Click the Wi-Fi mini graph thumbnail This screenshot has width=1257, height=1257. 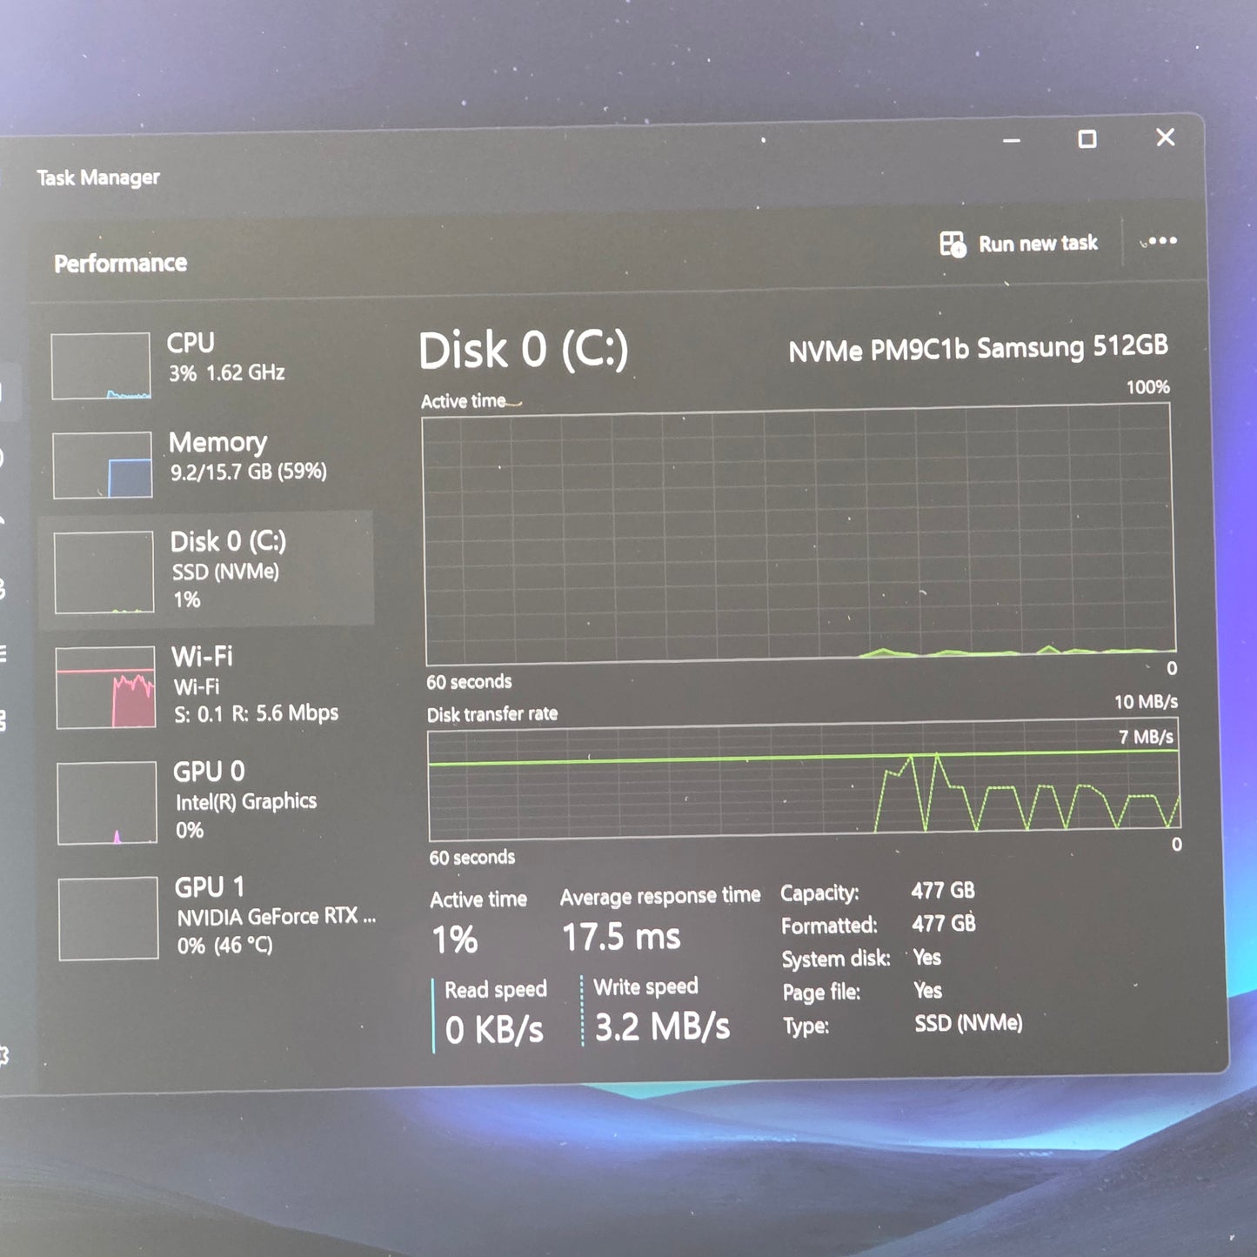tap(105, 687)
